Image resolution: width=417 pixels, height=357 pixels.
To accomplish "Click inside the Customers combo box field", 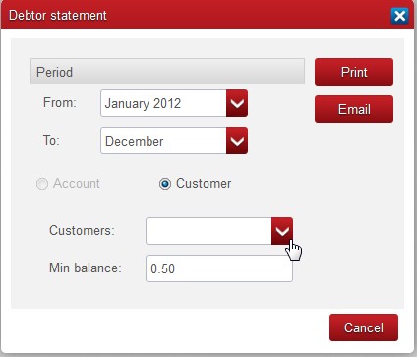I will pos(208,231).
